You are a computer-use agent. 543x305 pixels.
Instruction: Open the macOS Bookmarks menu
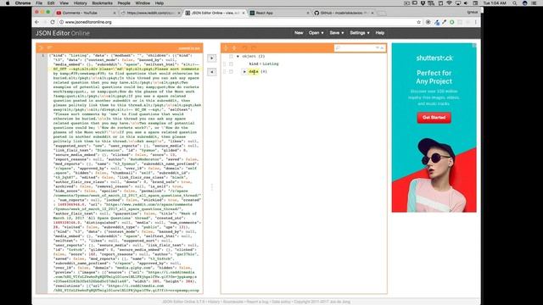point(102,3)
